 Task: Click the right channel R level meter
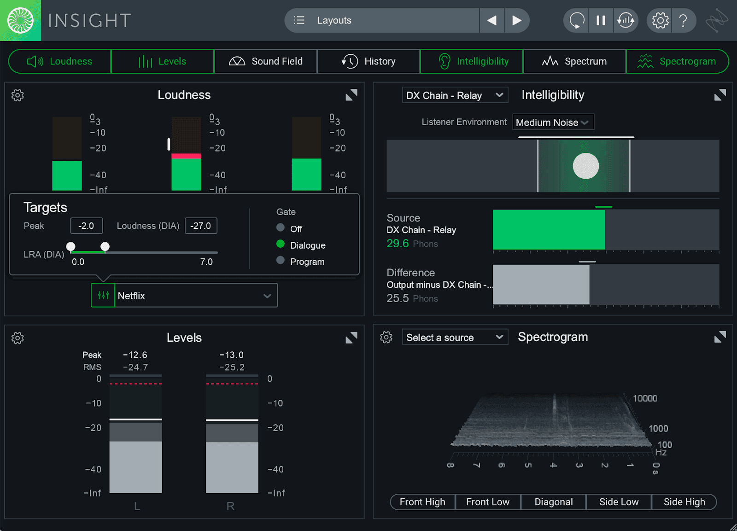232,434
